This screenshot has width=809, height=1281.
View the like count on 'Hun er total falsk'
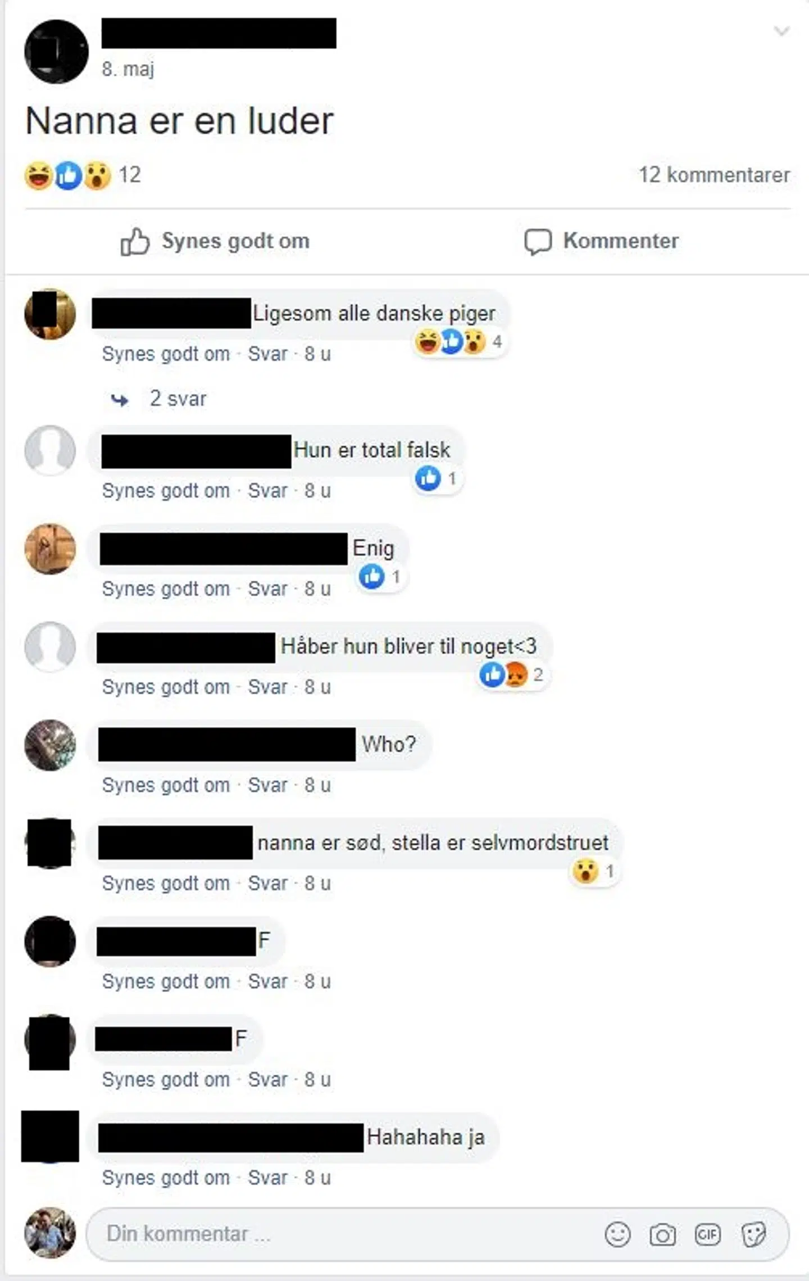pos(437,478)
